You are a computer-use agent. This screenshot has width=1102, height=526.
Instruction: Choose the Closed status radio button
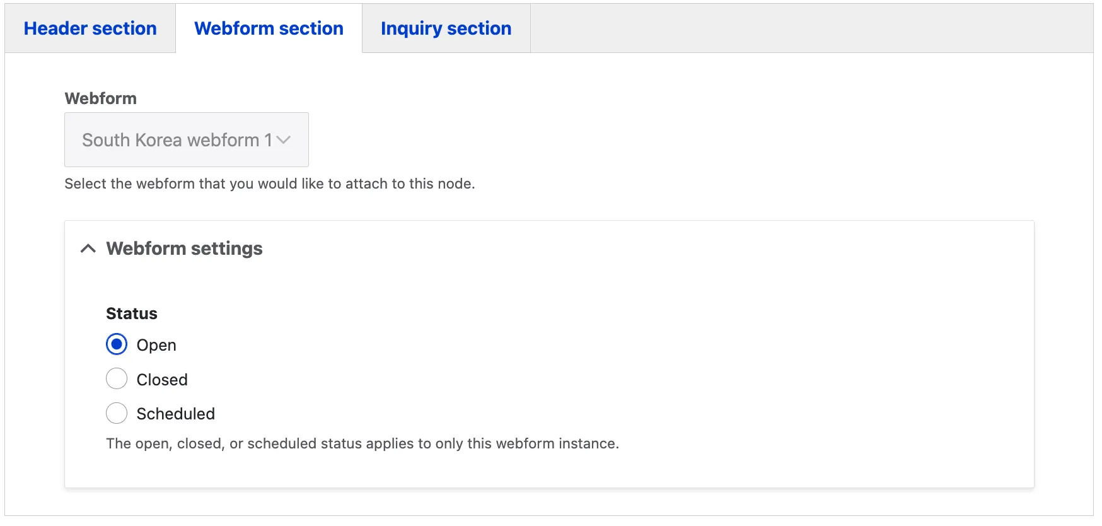117,379
